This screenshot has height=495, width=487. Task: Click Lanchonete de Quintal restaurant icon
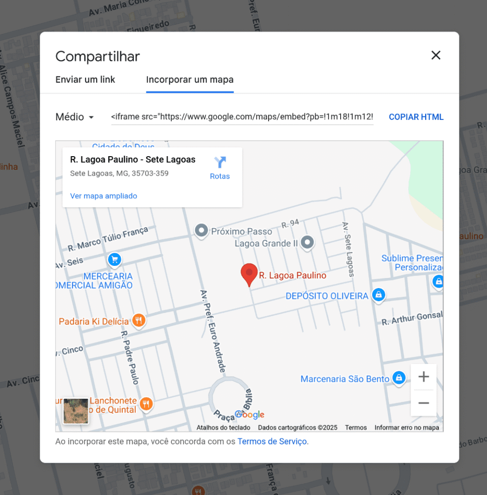point(146,404)
